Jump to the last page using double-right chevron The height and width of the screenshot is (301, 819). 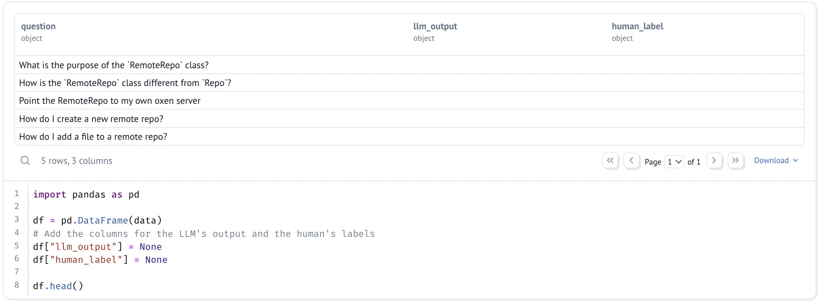click(736, 160)
